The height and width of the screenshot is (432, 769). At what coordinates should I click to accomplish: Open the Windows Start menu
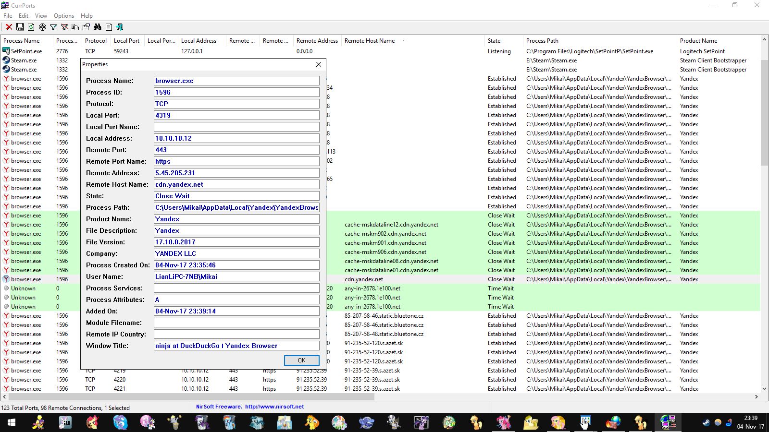pos(12,422)
